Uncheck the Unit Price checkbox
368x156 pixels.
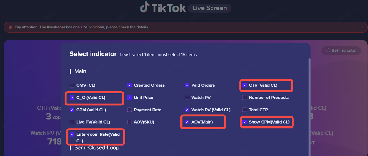coord(129,97)
